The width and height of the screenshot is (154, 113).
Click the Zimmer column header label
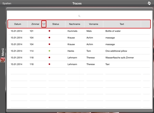coord(35,24)
